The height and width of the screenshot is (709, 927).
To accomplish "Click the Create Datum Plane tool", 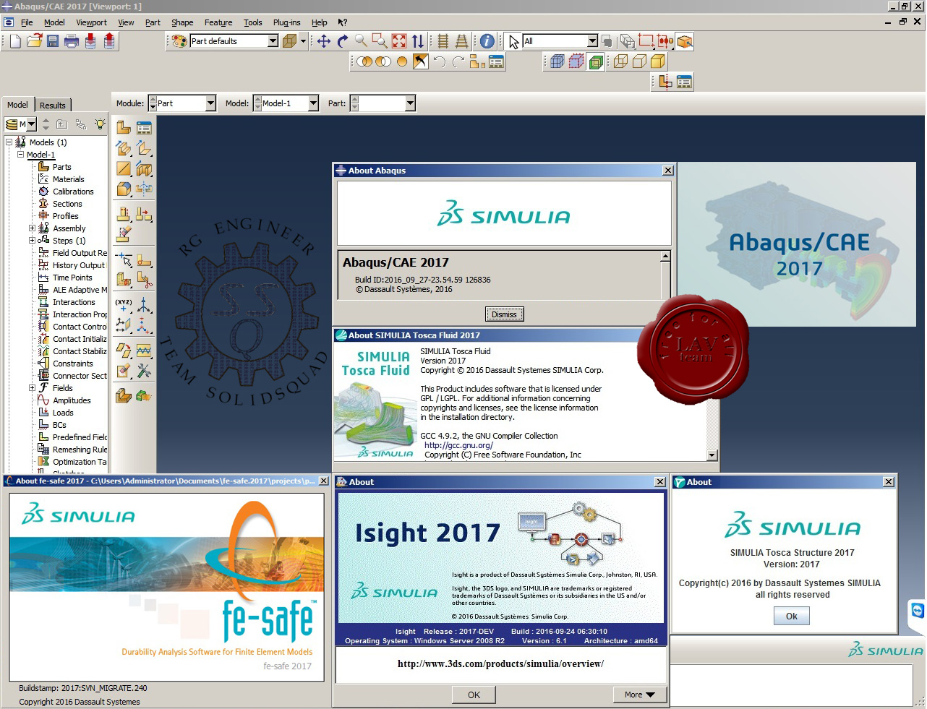I will [x=124, y=325].
